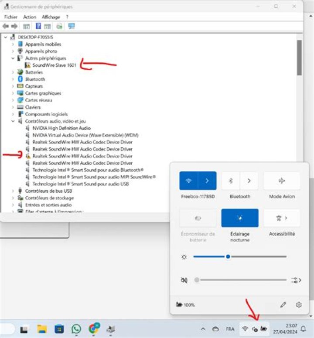Image resolution: width=314 pixels, height=338 pixels.
Task: Click the OneDrive cloud tray icon
Action: (215, 329)
